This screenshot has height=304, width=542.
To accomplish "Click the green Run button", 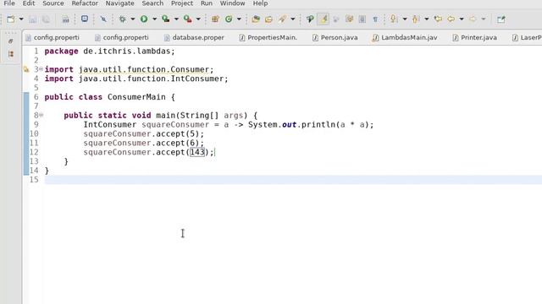I will tap(144, 19).
